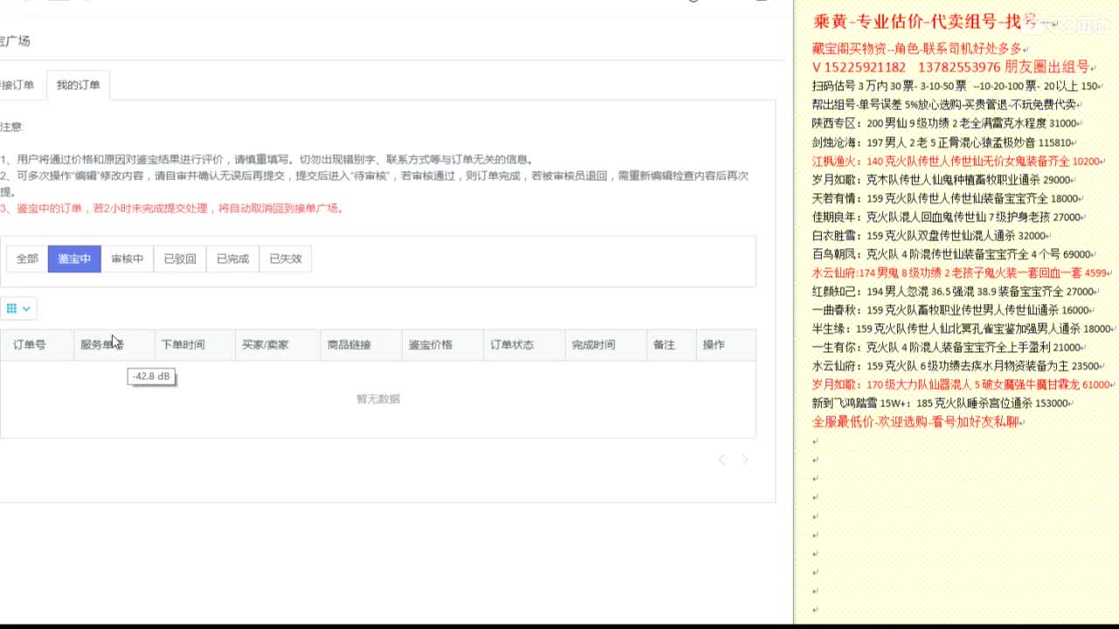Screen dimensions: 1119x629
Task: Click the 暂无数据 empty message
Action: pyautogui.click(x=378, y=399)
